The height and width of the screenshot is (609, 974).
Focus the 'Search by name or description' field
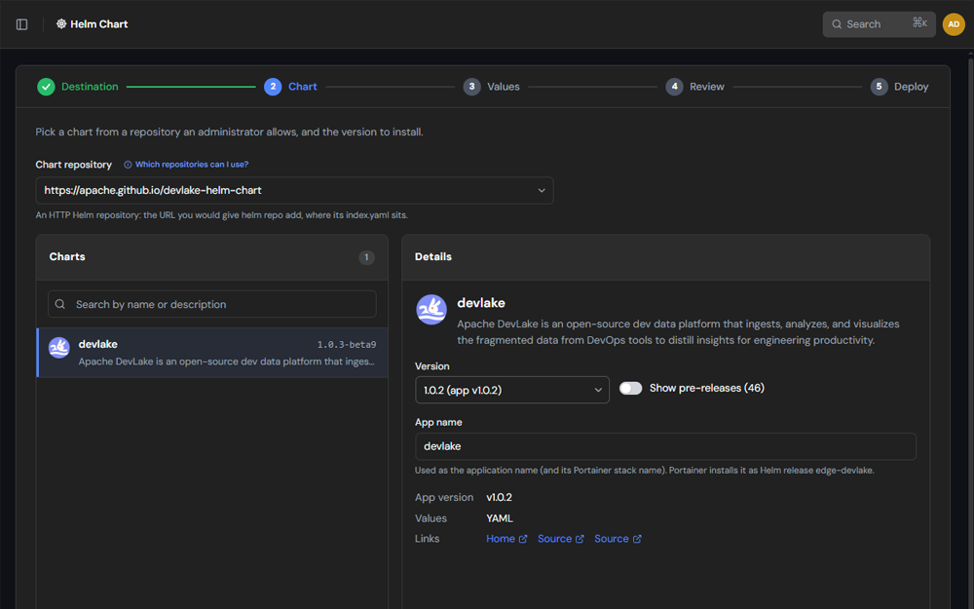211,304
